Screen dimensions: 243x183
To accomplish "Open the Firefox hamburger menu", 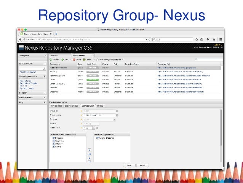I will [x=221, y=39].
